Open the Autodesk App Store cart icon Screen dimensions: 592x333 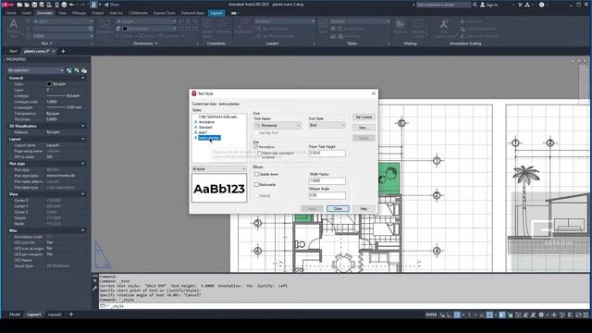click(520, 5)
